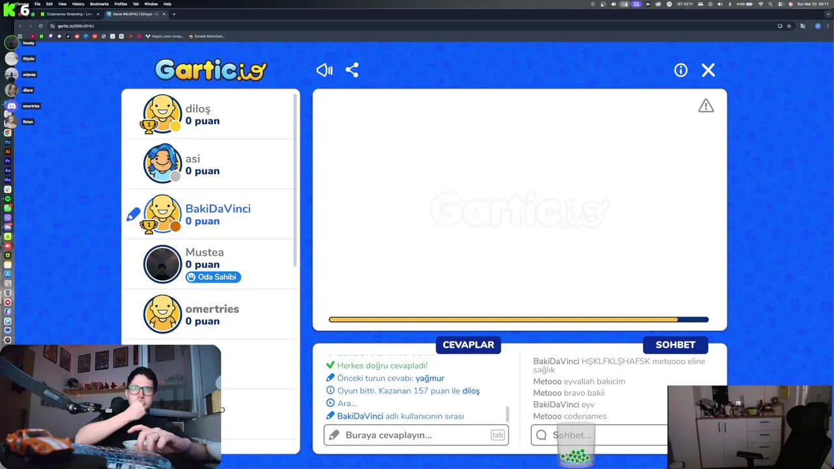The height and width of the screenshot is (469, 834).
Task: Select player name diloş in list
Action: pyautogui.click(x=198, y=109)
